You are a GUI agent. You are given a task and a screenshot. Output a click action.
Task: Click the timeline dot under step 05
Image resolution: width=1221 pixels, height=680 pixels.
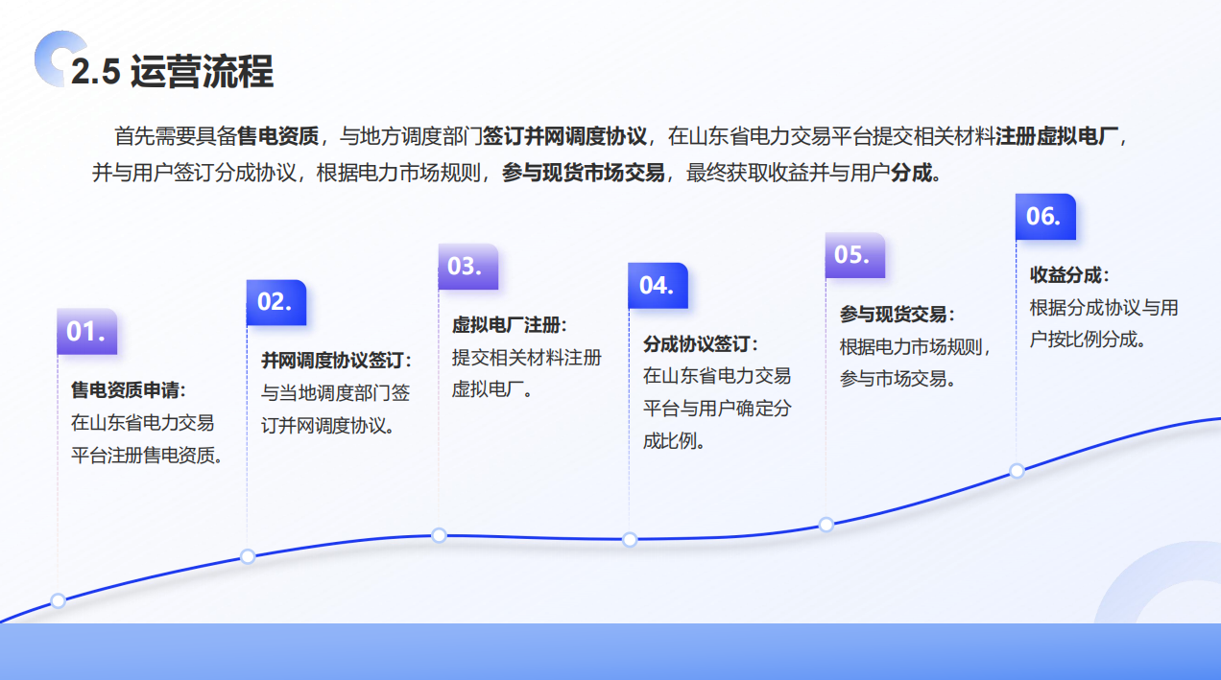coord(826,524)
